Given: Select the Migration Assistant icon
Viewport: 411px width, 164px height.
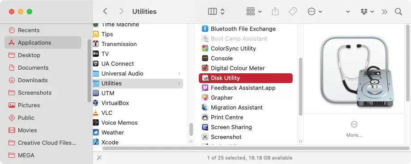Looking at the screenshot, I should pos(205,108).
